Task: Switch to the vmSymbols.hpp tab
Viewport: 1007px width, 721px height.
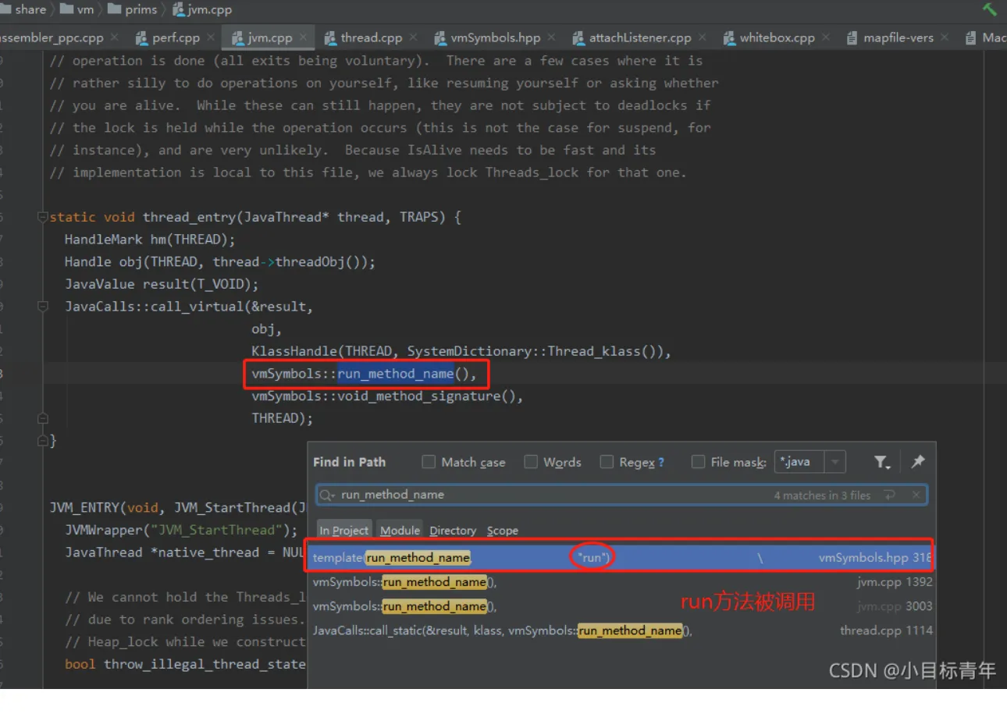Action: (496, 37)
